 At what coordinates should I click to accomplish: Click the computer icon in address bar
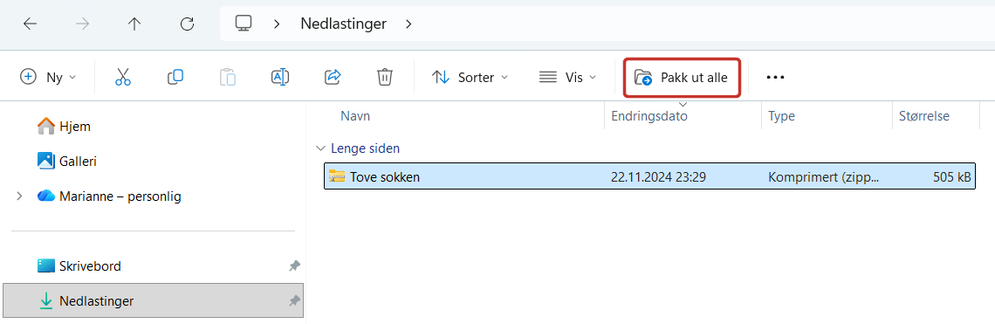244,24
